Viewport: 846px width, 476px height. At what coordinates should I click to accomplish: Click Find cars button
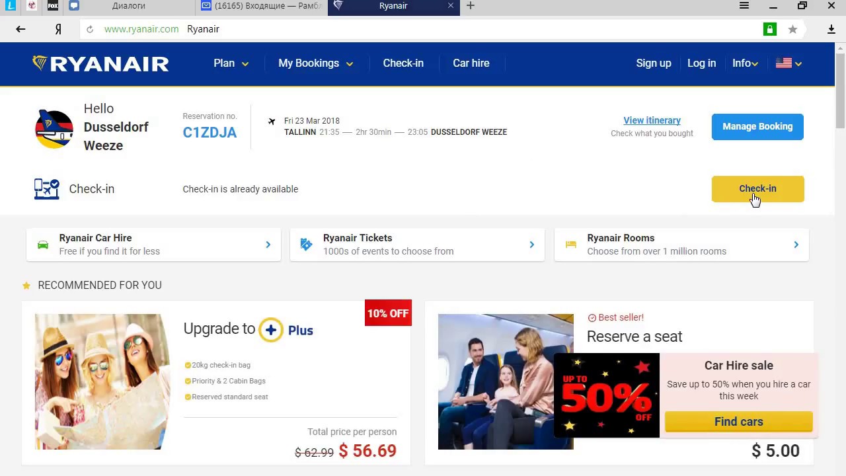click(738, 422)
